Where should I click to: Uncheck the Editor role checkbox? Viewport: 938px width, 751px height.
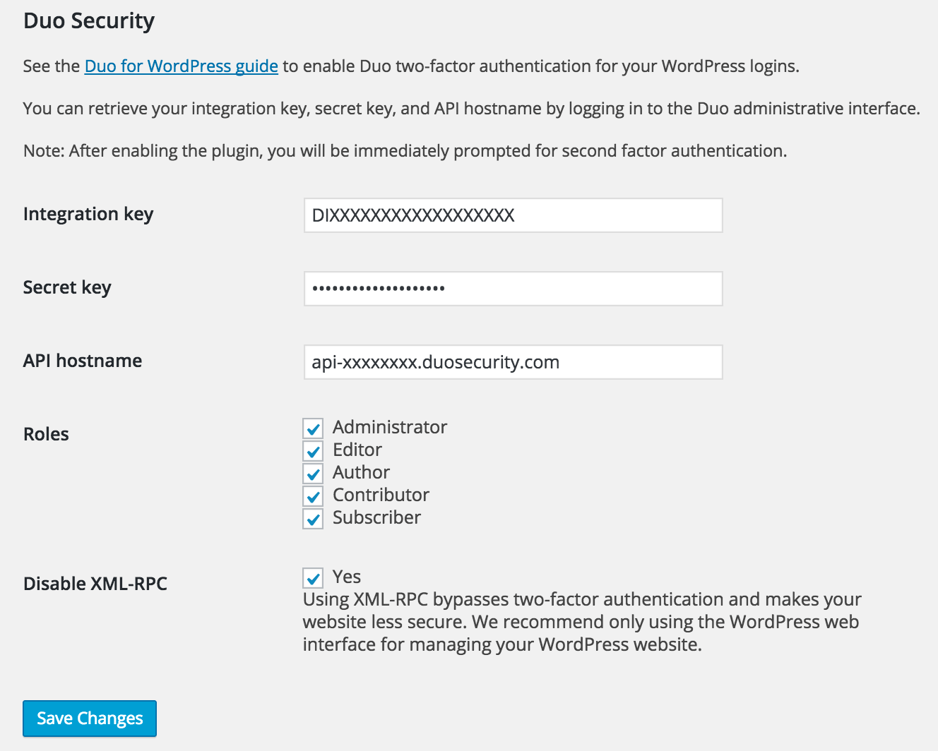313,450
